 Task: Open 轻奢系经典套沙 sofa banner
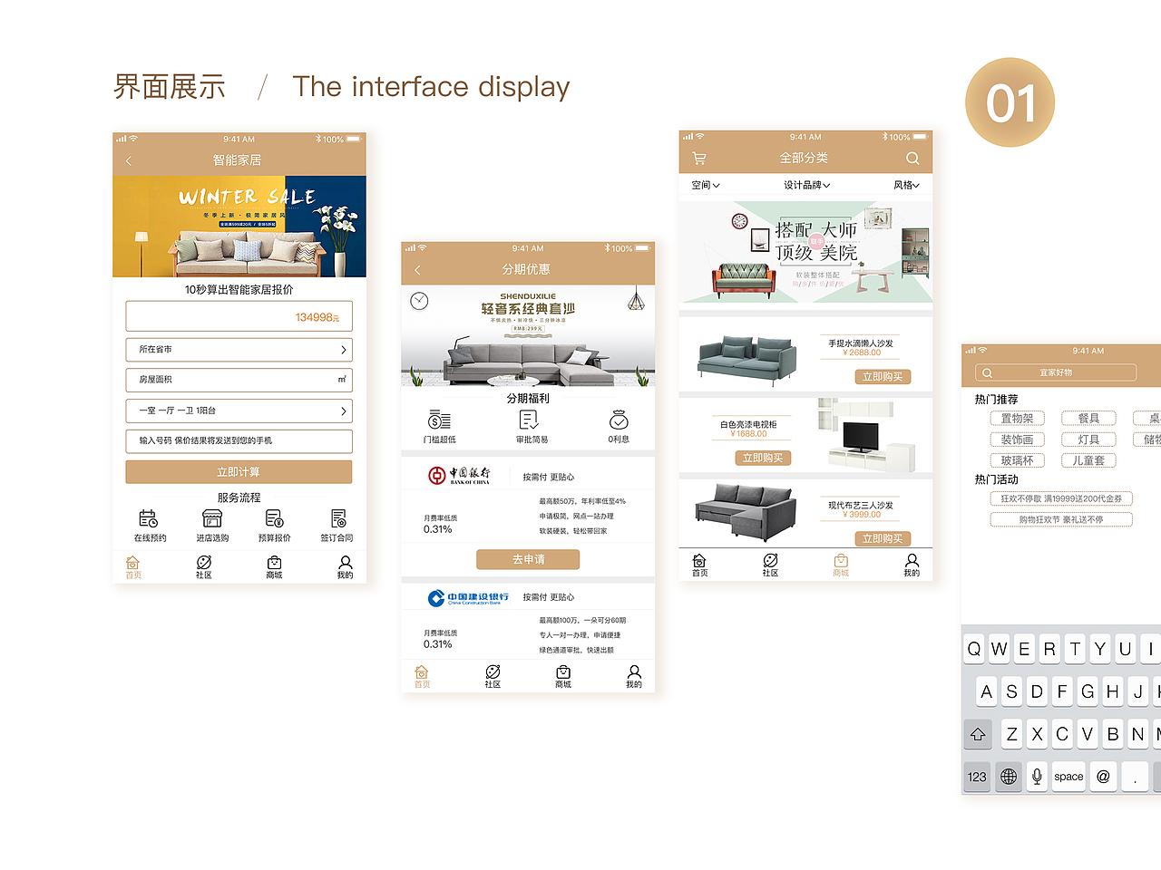click(528, 336)
